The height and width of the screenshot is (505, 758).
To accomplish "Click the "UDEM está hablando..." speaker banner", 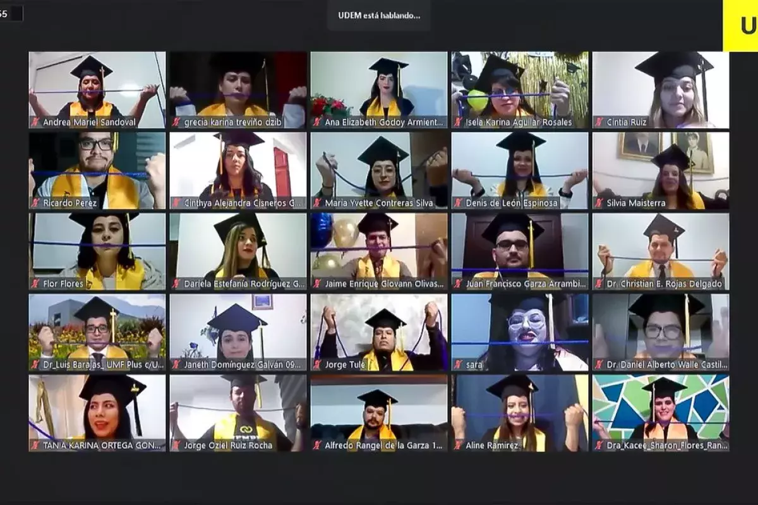I will [378, 16].
